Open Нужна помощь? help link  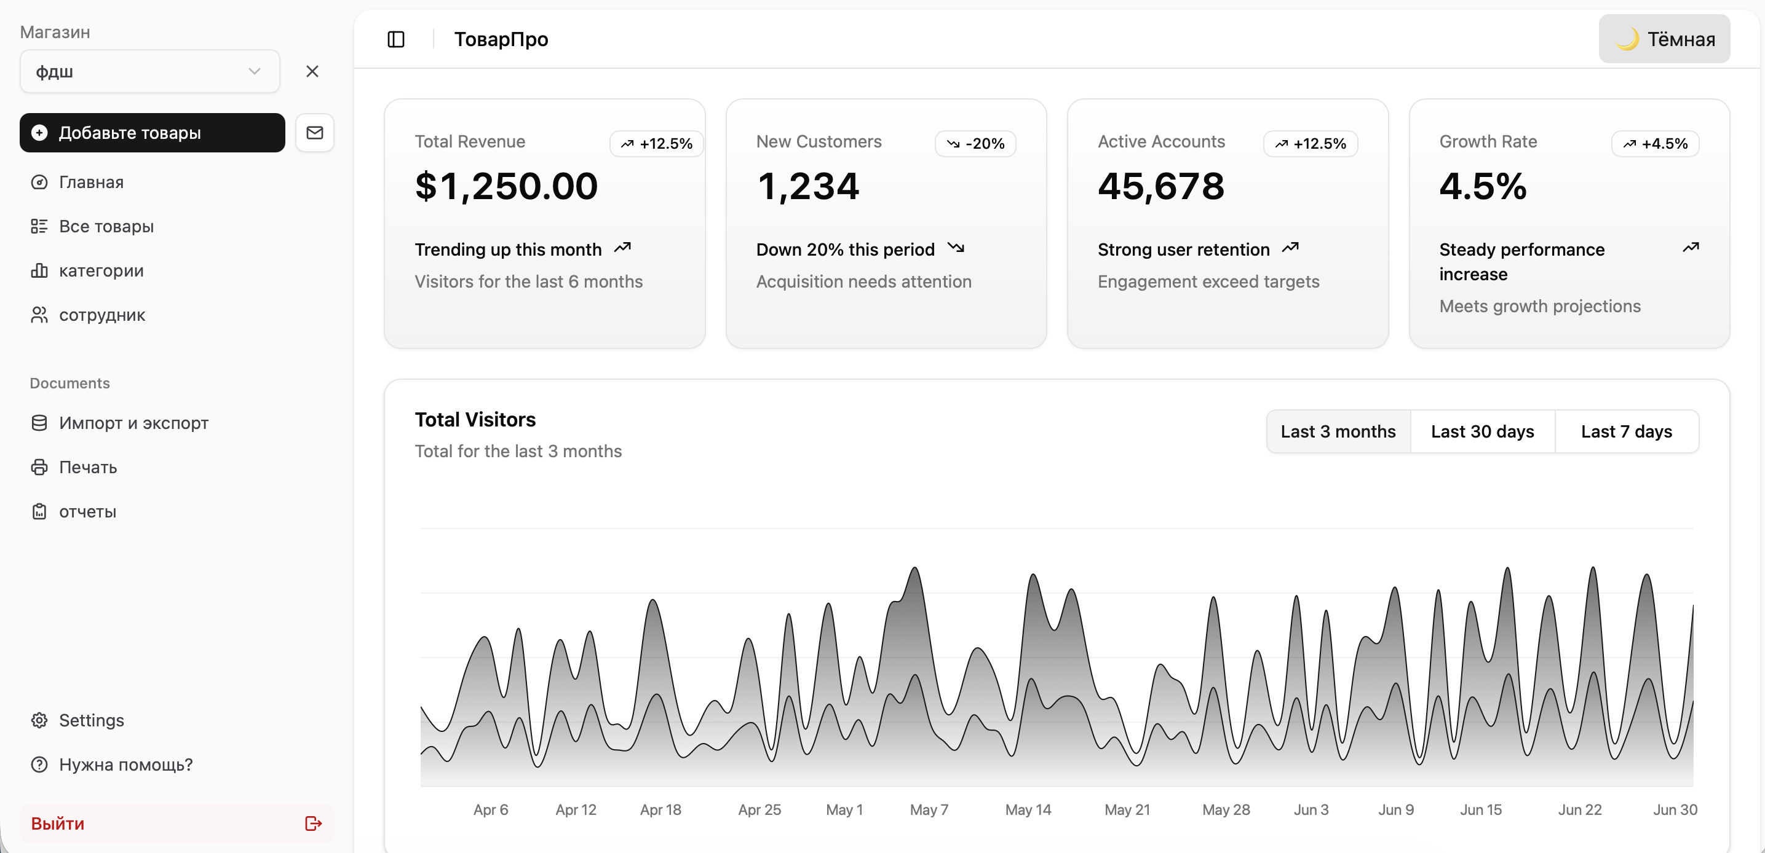(126, 765)
